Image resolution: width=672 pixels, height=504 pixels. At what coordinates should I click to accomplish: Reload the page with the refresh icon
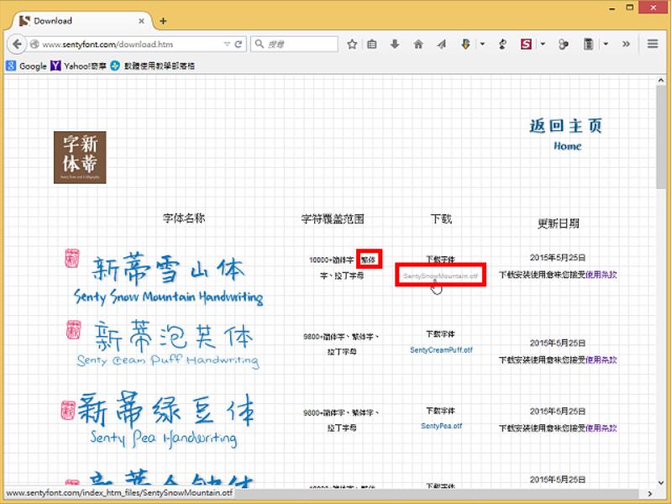tap(239, 44)
